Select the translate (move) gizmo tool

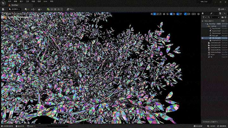[x=155, y=14]
